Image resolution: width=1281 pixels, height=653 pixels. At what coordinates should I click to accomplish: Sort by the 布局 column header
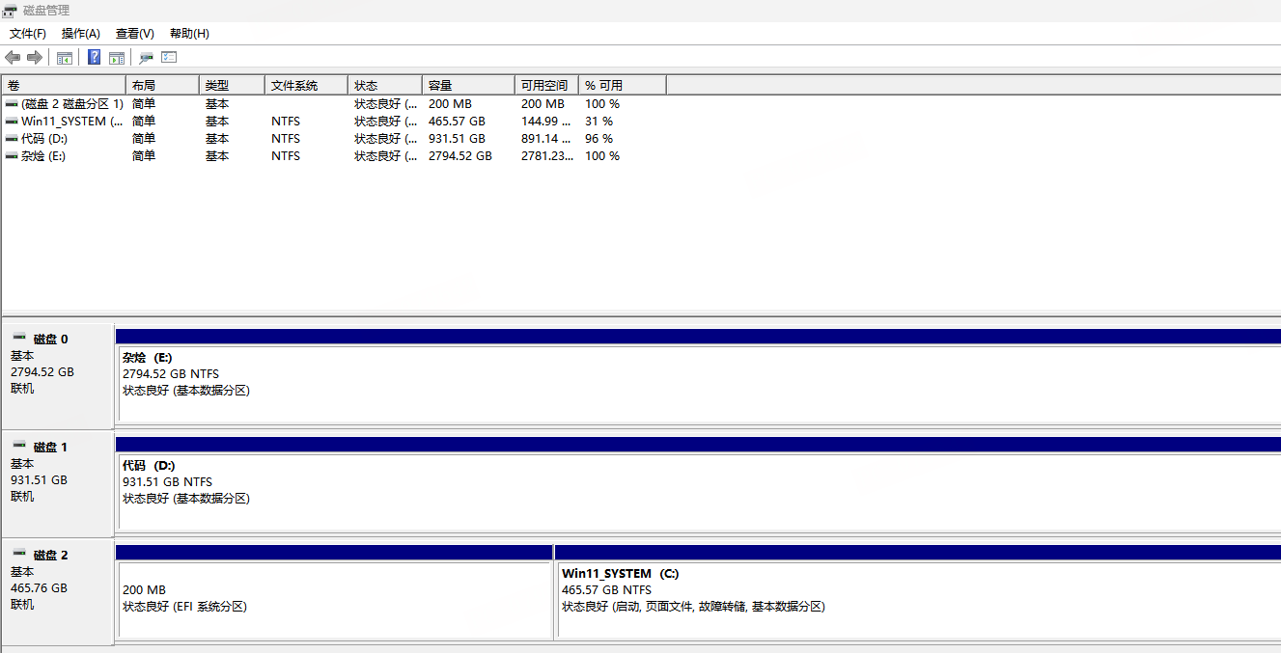pyautogui.click(x=162, y=85)
